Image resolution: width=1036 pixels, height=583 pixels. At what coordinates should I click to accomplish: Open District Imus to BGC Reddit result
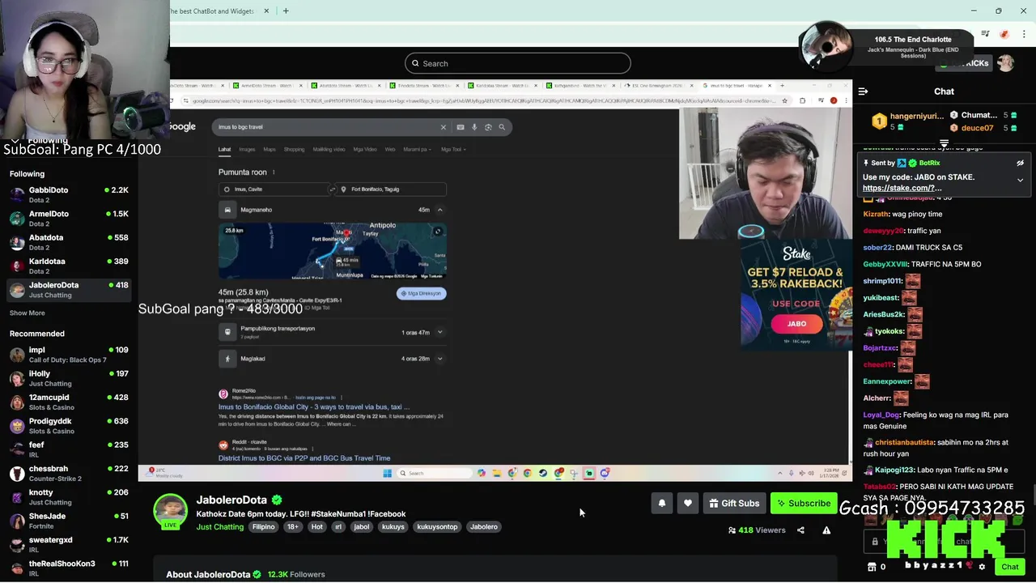[x=304, y=458]
